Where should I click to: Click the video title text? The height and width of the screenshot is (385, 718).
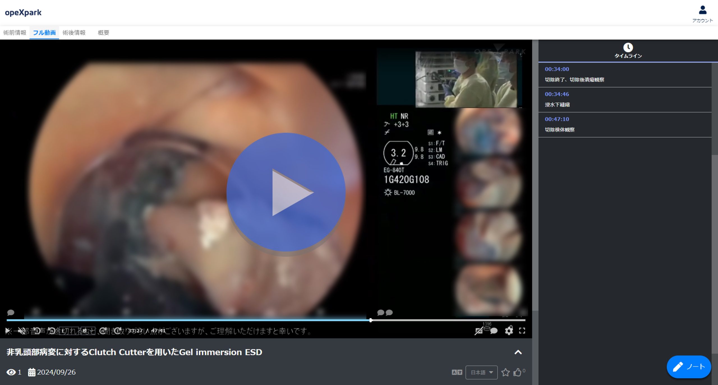point(134,352)
